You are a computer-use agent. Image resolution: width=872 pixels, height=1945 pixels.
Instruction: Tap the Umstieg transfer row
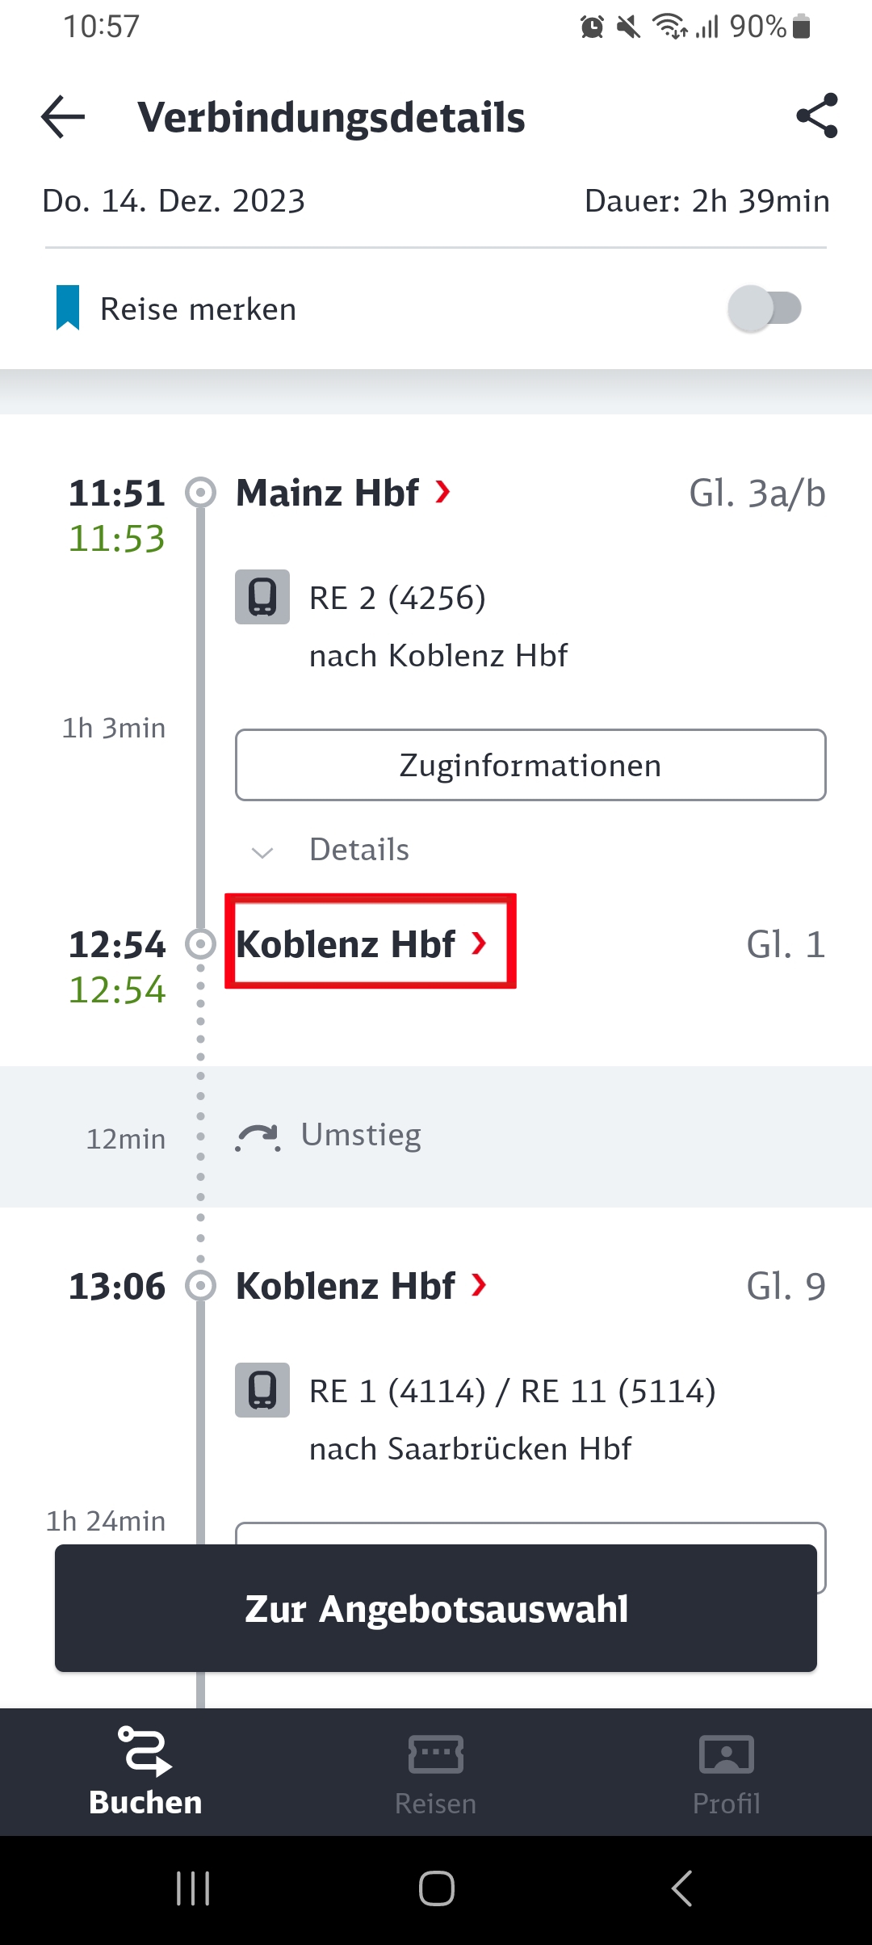point(436,1136)
